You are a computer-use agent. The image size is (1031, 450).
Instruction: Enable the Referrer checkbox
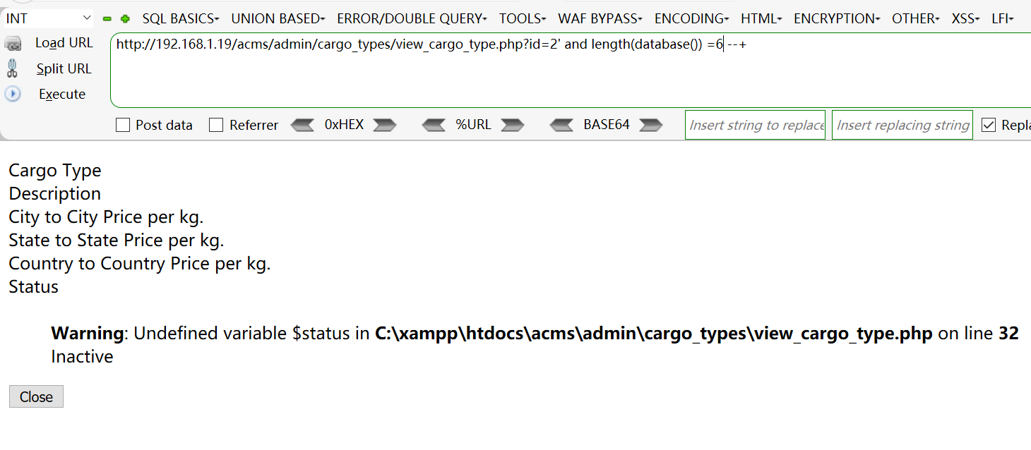216,125
